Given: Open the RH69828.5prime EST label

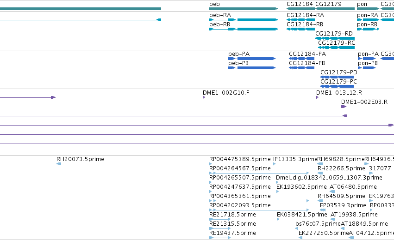Looking at the screenshot, I should tap(341, 159).
